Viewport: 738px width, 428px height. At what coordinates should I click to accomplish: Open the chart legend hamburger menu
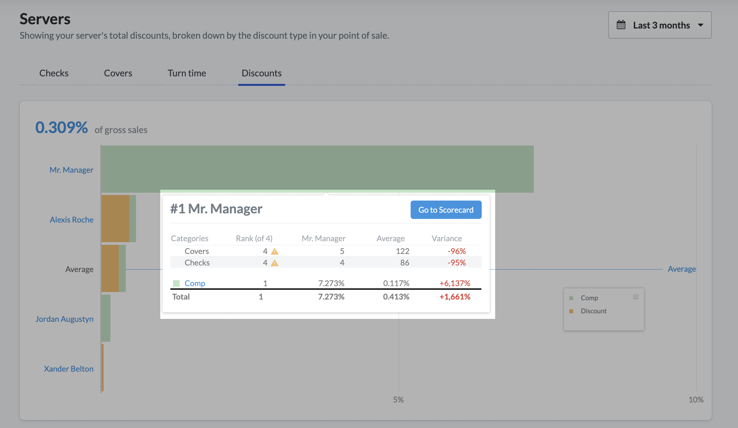636,297
